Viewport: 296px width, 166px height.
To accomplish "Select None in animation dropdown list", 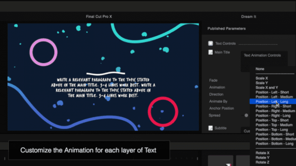I will [260, 69].
